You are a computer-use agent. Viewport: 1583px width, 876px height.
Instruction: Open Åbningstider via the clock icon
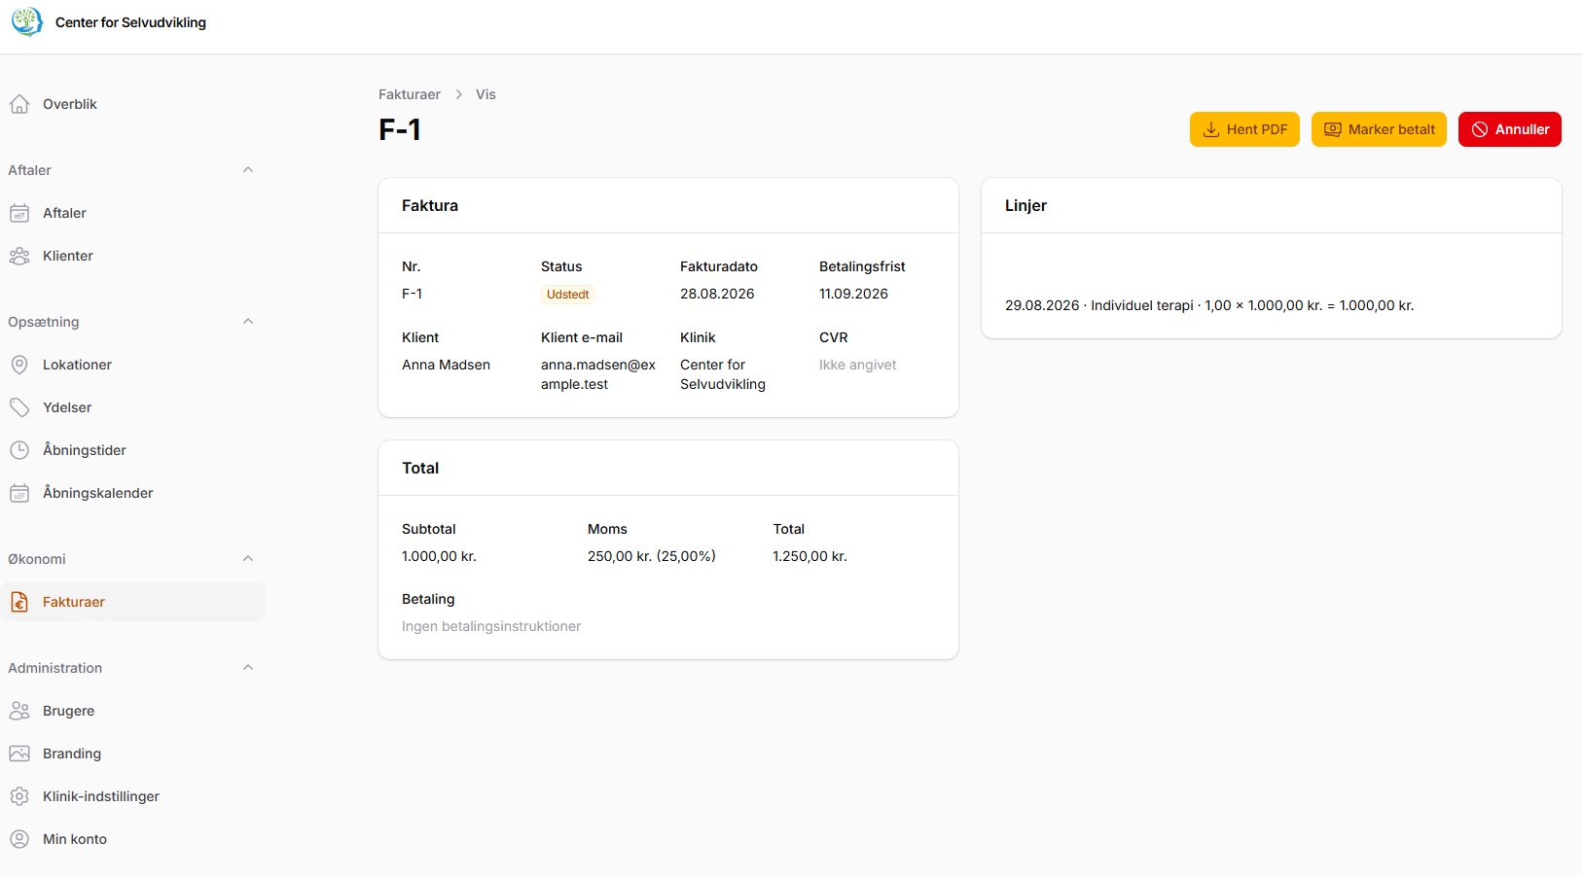[19, 450]
